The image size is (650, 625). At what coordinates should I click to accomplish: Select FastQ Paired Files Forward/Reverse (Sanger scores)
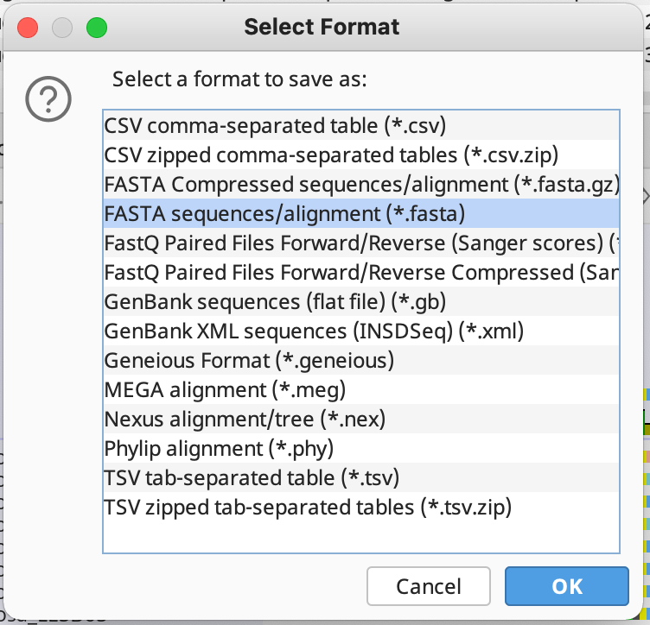click(x=361, y=243)
